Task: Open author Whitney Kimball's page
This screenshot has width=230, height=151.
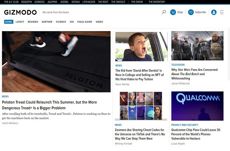Action: tap(123, 143)
